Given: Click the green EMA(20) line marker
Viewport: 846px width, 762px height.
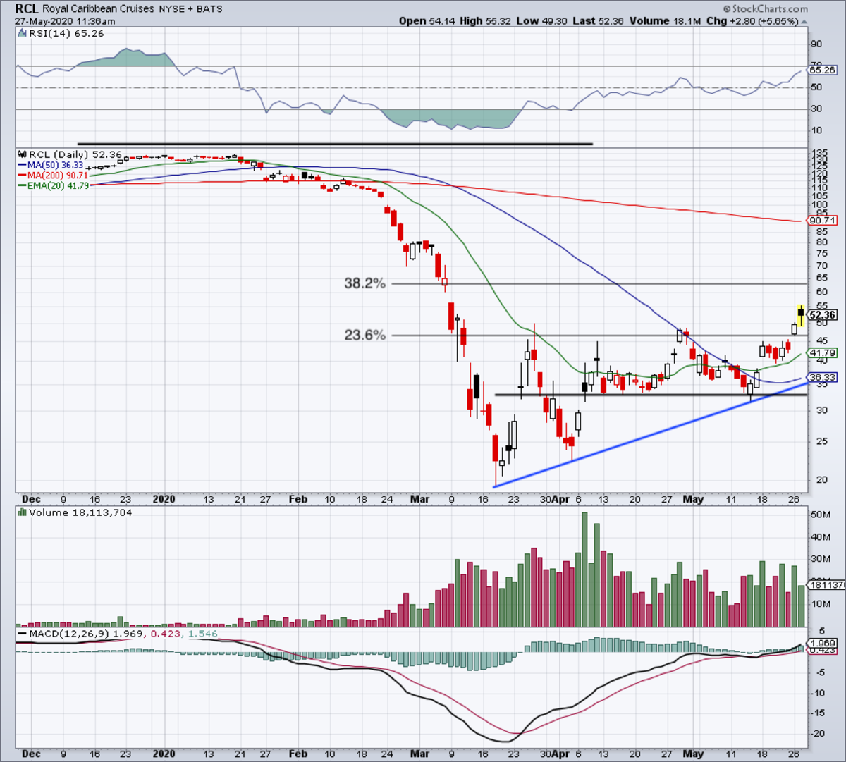Looking at the screenshot, I should [x=22, y=186].
